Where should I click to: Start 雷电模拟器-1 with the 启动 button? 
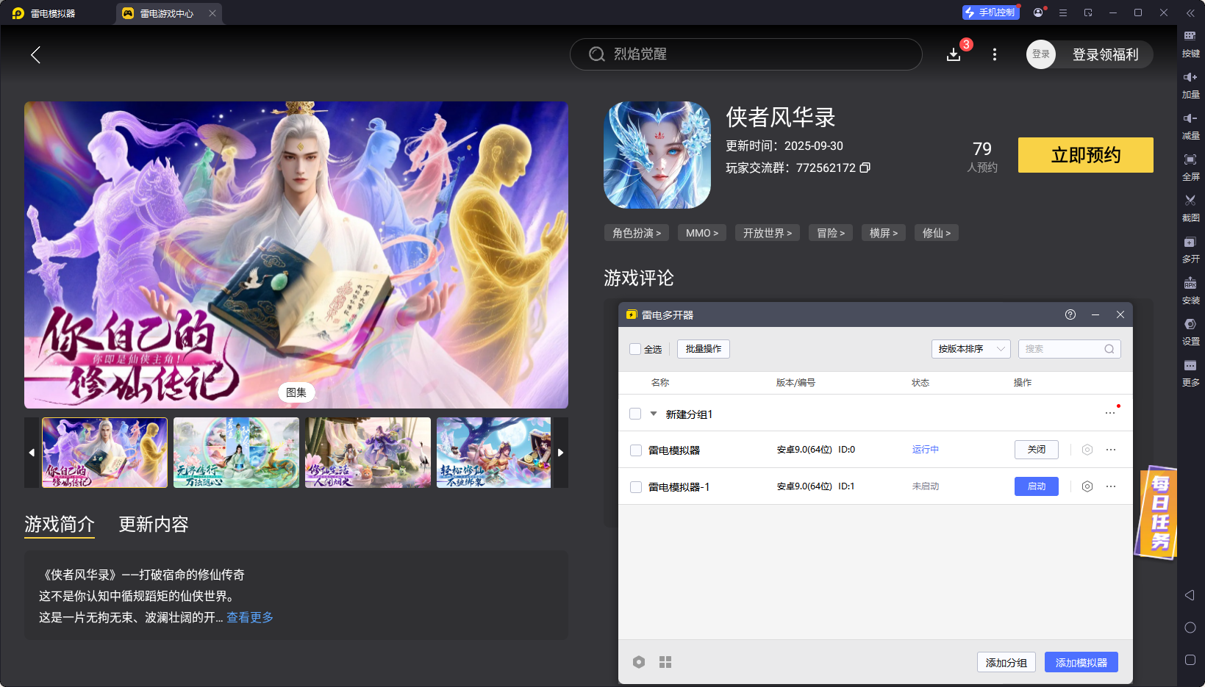[x=1036, y=486]
